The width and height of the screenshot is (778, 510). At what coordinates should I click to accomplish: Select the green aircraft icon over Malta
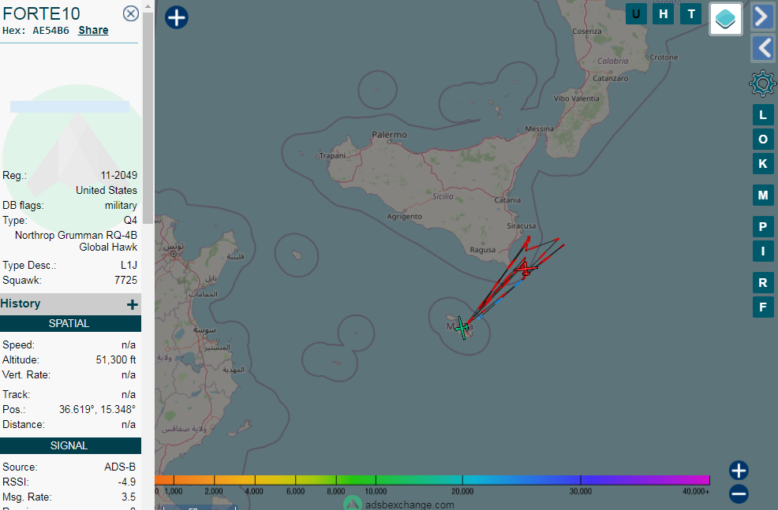click(462, 328)
